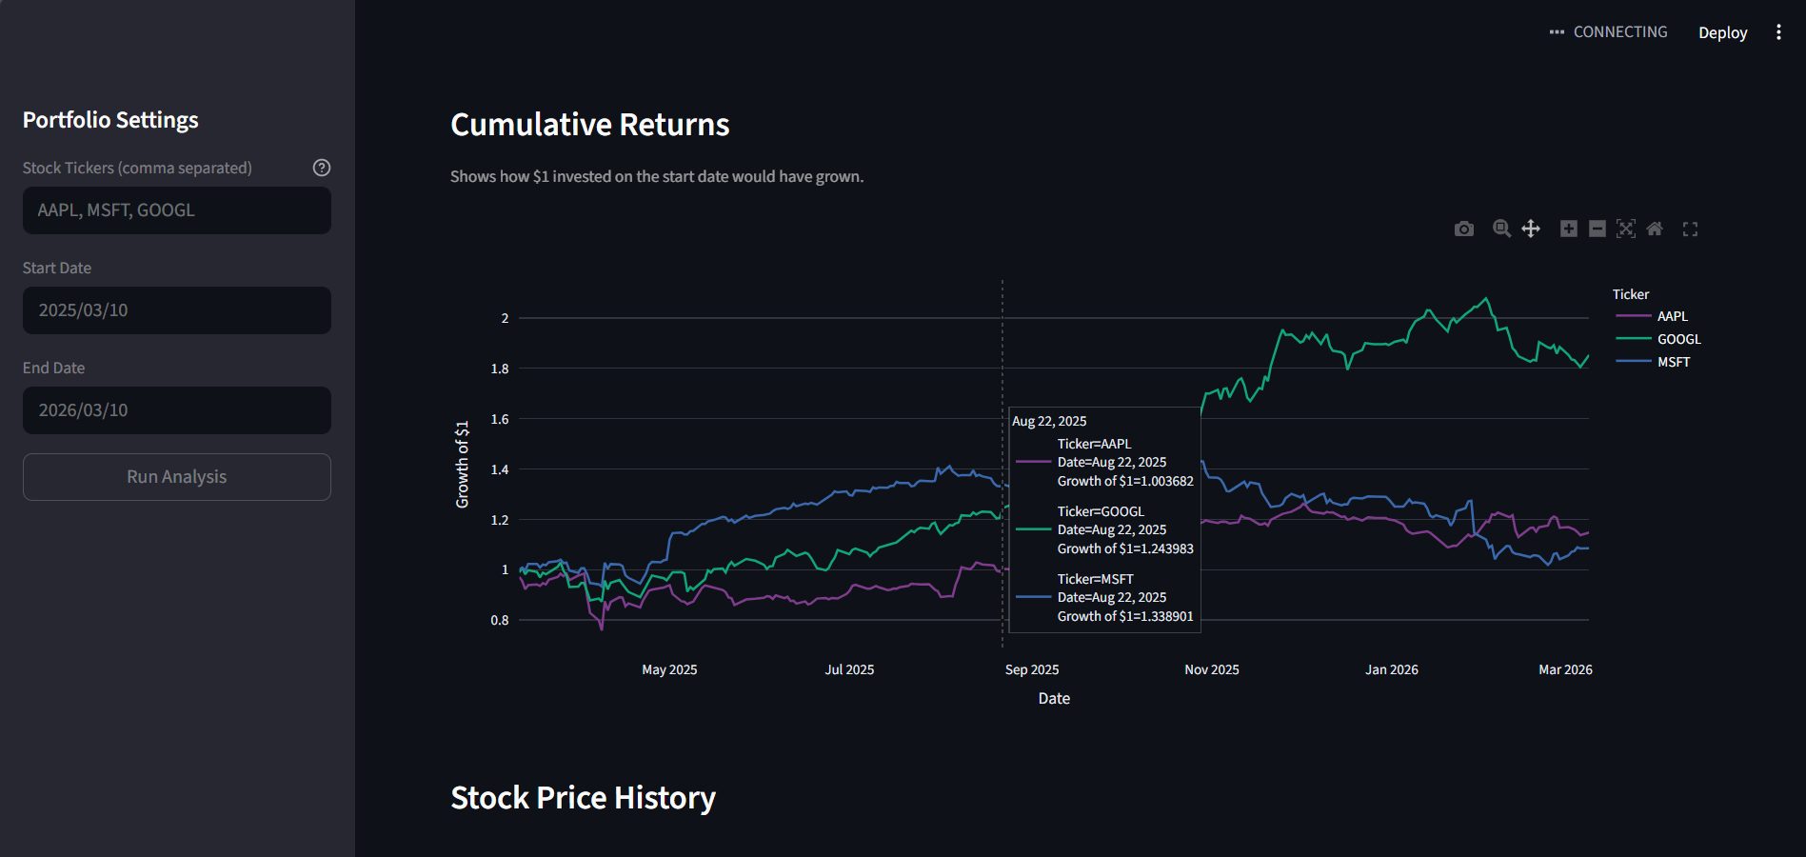Viewport: 1806px width, 857px height.
Task: Click the Zoom in plus icon
Action: click(1569, 229)
